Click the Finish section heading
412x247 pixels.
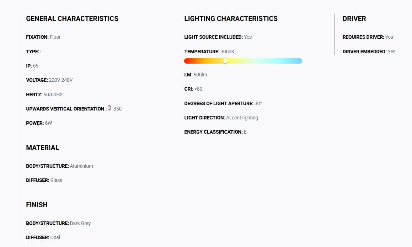37,205
